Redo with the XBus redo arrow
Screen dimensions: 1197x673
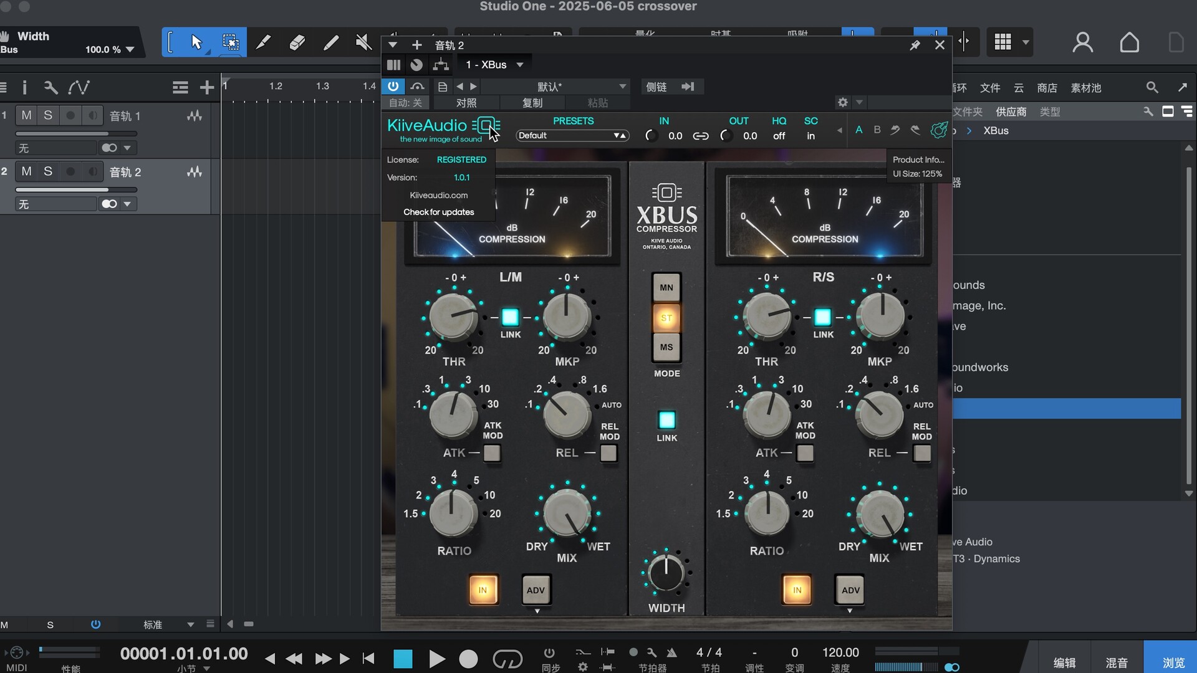915,130
